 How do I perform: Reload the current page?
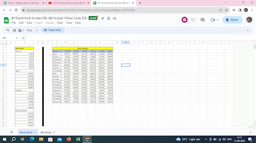pyautogui.click(x=16, y=10)
